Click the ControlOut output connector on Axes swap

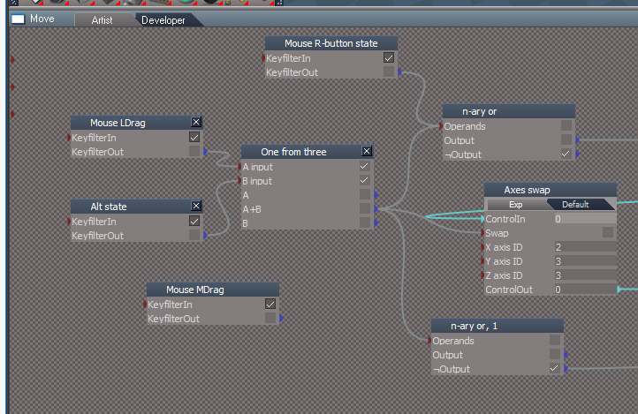coord(619,290)
